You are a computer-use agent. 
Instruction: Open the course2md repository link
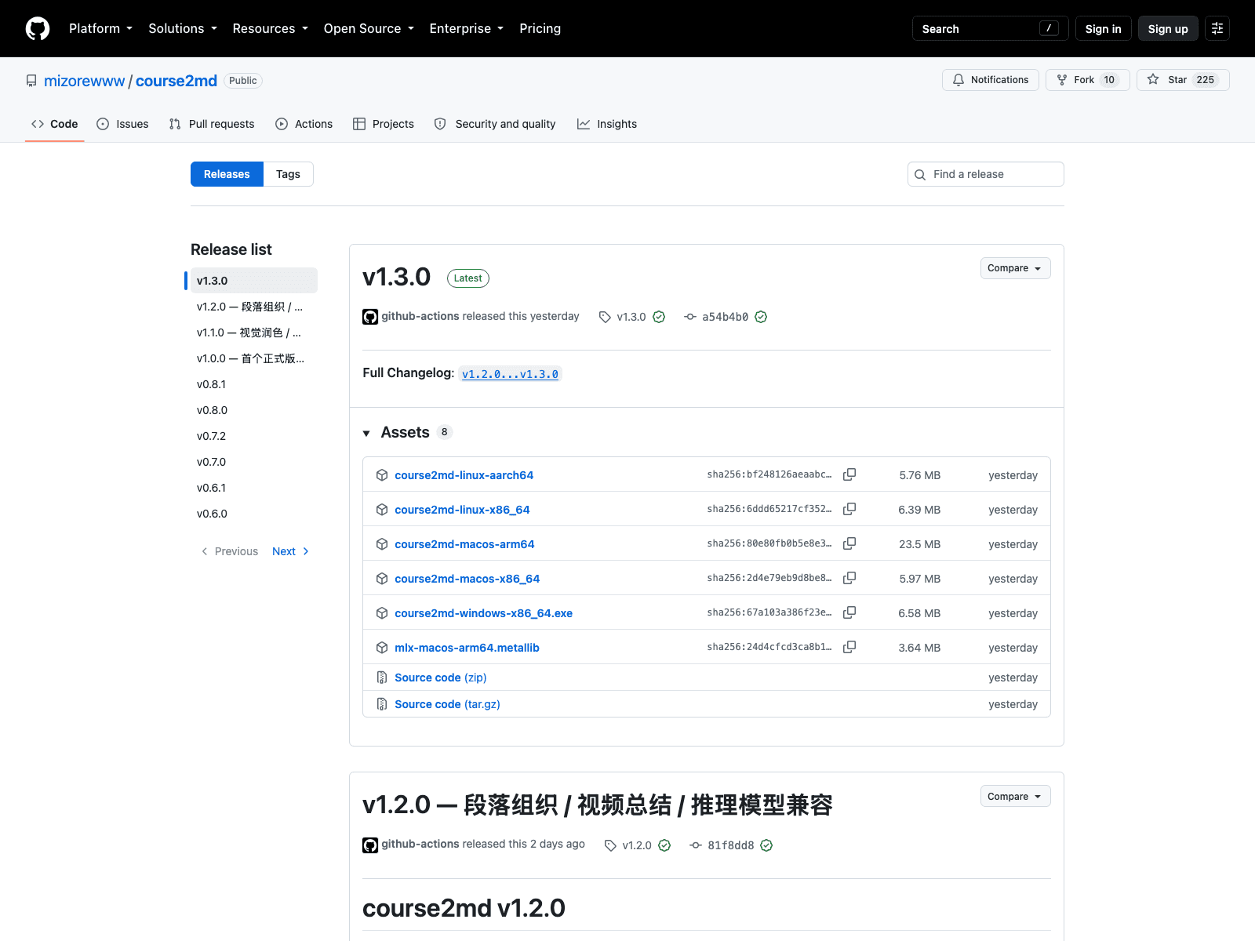(176, 81)
